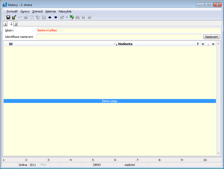Minimize the Sestavy window
Viewport: 224px width, 169px height.
[x=200, y=5]
